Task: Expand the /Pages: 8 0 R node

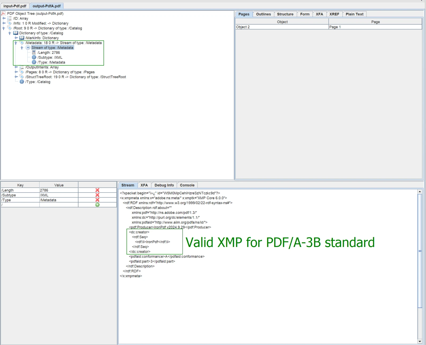Action: tap(16, 72)
